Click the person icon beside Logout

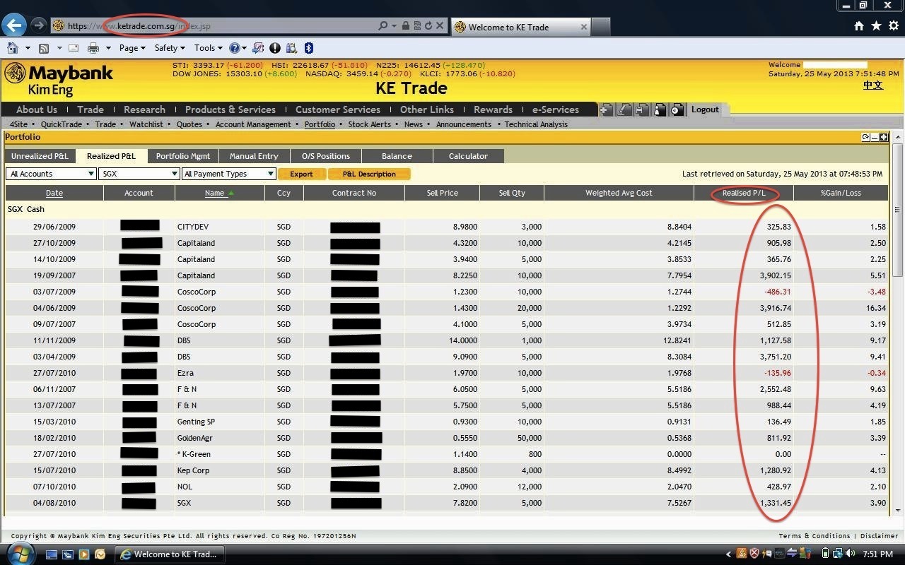pyautogui.click(x=659, y=109)
